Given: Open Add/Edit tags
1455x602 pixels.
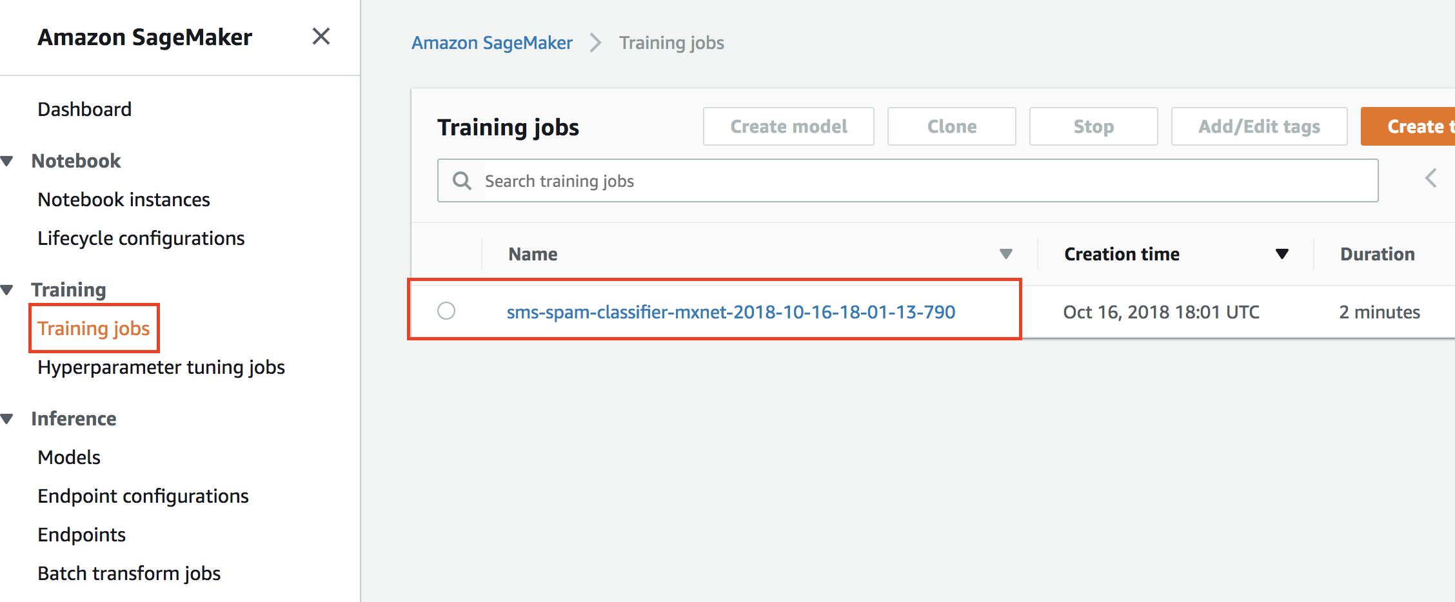Looking at the screenshot, I should pyautogui.click(x=1260, y=126).
